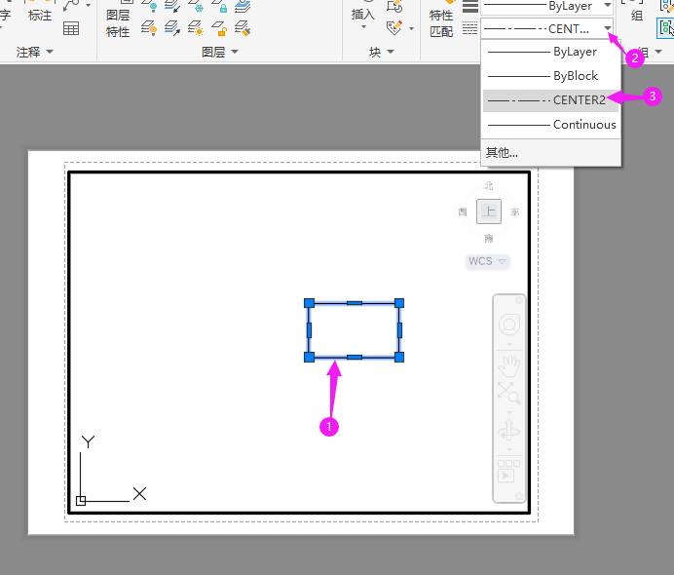674x575 pixels.
Task: Click the edit attributes tag icon
Action: click(394, 28)
